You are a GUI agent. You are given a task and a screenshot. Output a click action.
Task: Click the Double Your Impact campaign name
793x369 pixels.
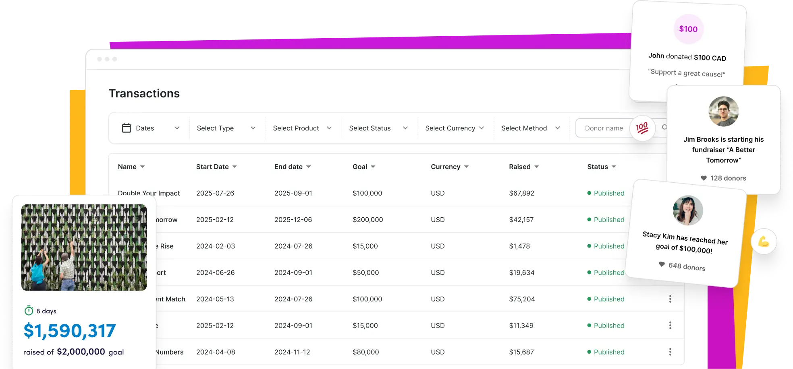149,193
